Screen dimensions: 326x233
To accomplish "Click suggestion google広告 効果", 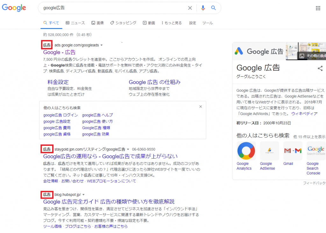I will [96, 134].
